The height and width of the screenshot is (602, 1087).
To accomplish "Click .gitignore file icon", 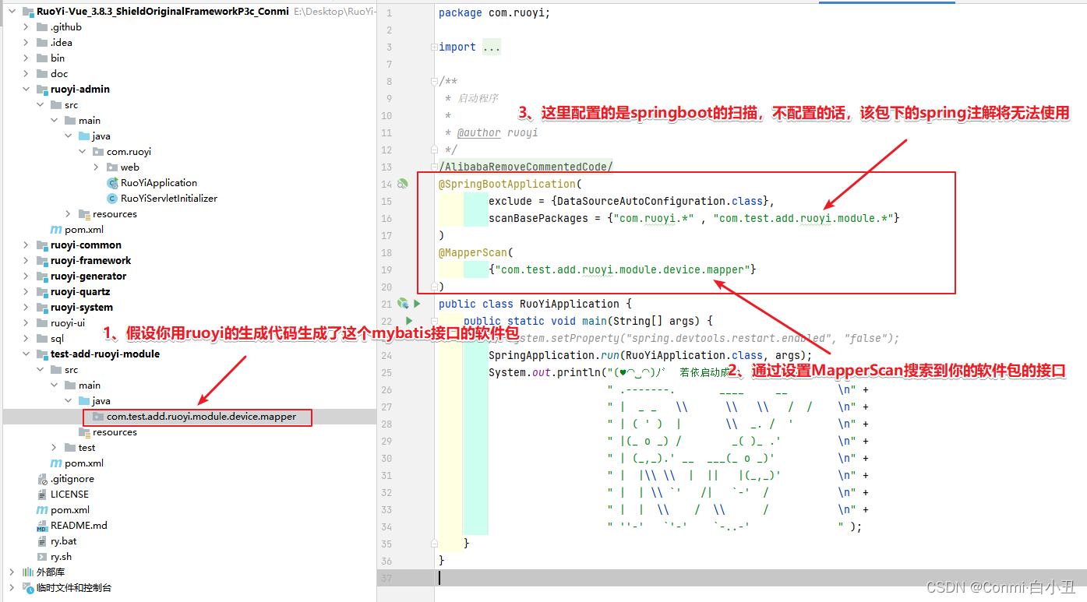I will tap(42, 478).
